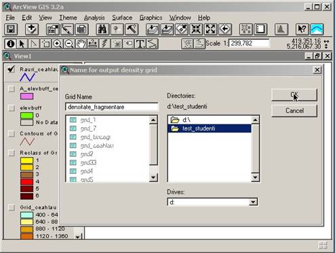The height and width of the screenshot is (253, 335).
Task: Click the Add Theme plus icon
Action: (32, 29)
